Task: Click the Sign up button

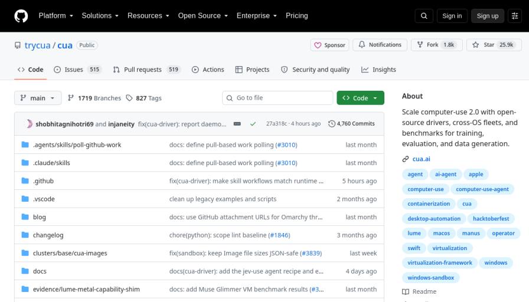Action: (x=488, y=16)
